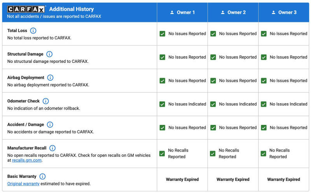Open the Structural Damage info icon
This screenshot has height=194, width=311.
tap(49, 54)
